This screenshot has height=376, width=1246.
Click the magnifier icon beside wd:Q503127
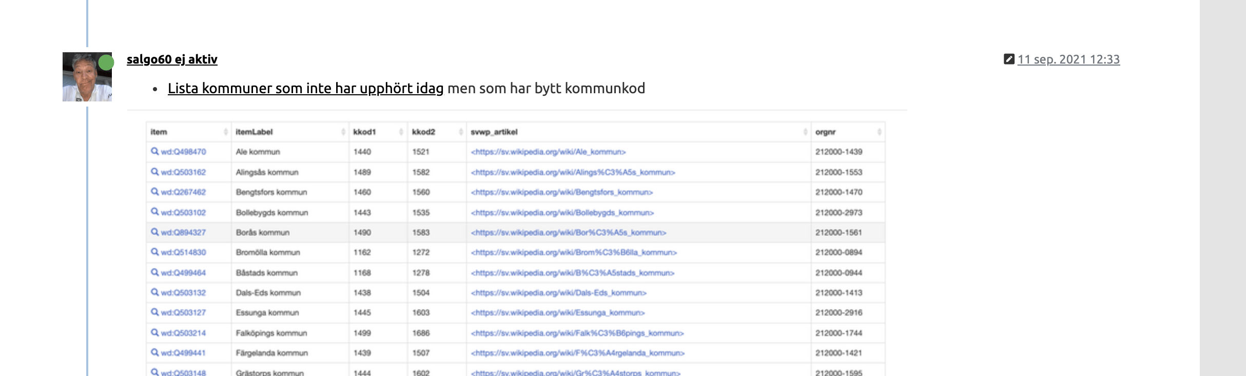(154, 312)
